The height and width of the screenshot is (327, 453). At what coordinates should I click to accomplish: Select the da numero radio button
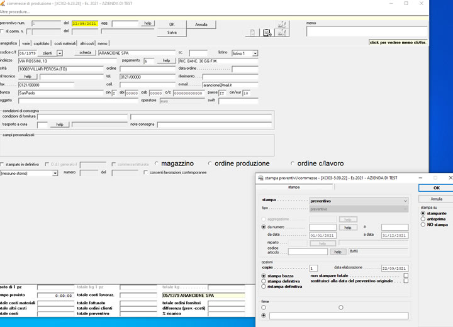pyautogui.click(x=264, y=227)
